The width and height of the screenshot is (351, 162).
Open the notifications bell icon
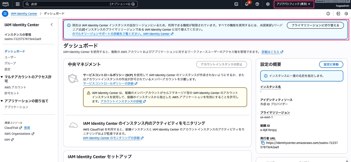[x=247, y=4]
